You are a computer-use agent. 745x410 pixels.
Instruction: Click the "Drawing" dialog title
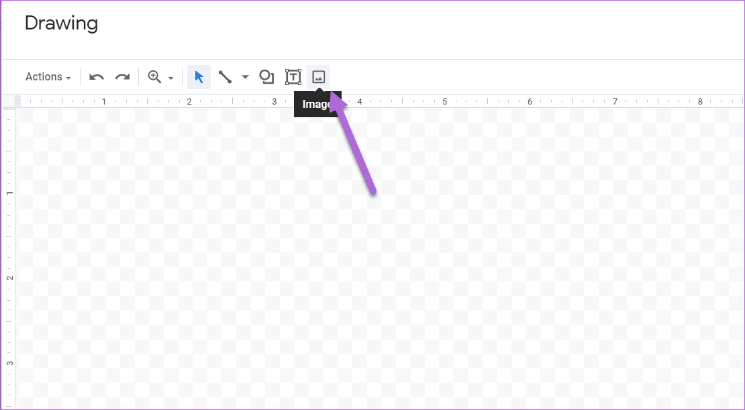[61, 23]
